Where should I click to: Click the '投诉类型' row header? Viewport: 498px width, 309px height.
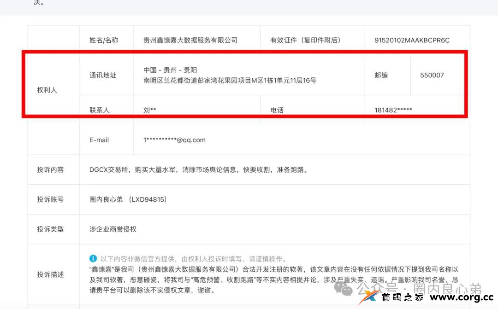tap(50, 229)
